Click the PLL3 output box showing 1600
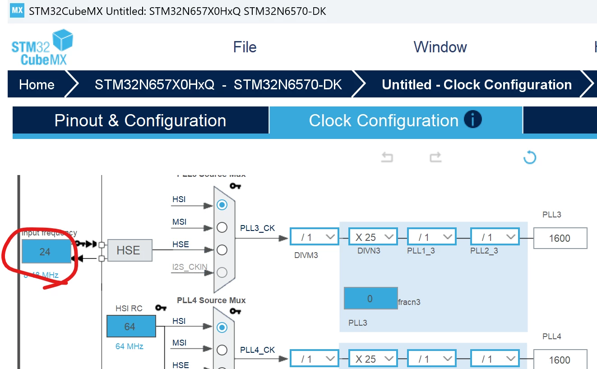This screenshot has width=597, height=369. tap(560, 238)
